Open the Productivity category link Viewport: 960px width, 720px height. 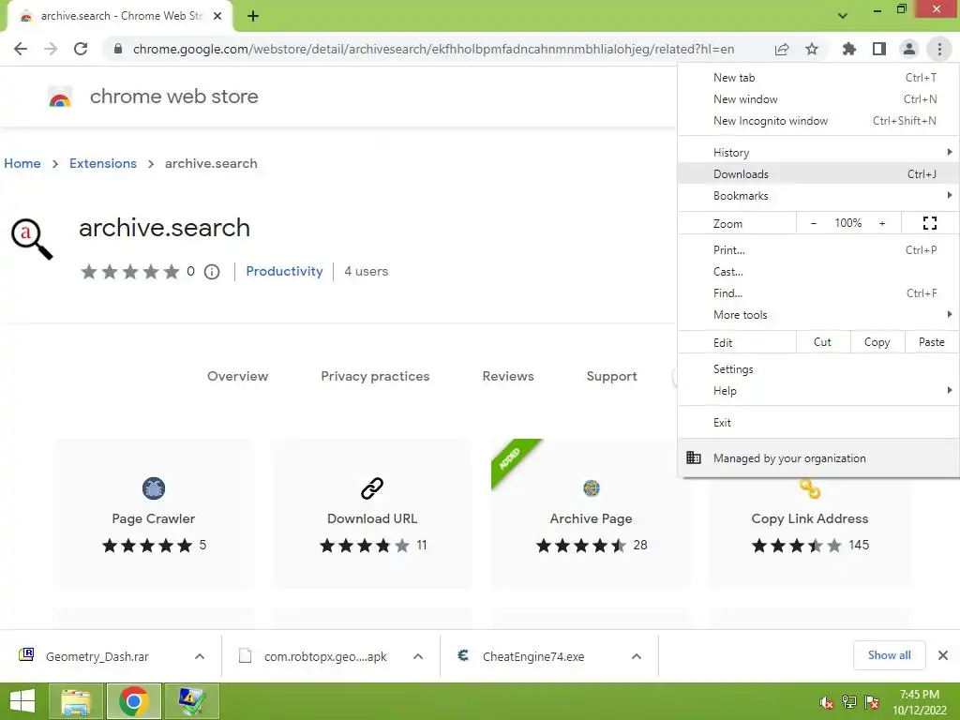click(284, 271)
